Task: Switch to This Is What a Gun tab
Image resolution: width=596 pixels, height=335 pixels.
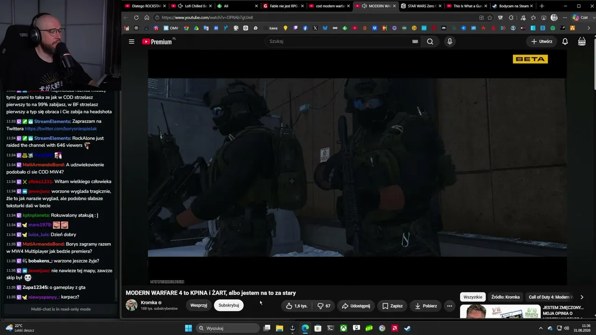Action: point(467,6)
